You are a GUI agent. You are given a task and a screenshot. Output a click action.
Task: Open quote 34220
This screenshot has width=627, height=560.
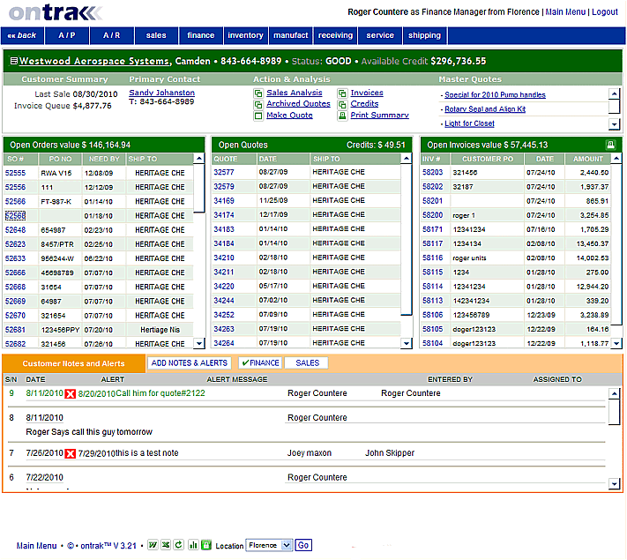(x=224, y=286)
